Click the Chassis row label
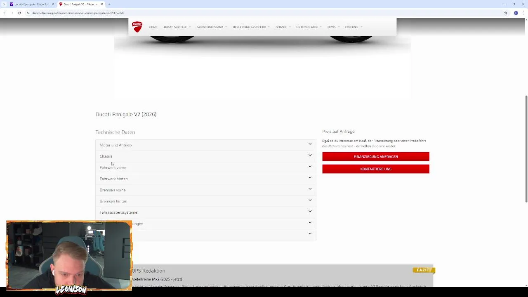528x297 pixels. tap(106, 156)
